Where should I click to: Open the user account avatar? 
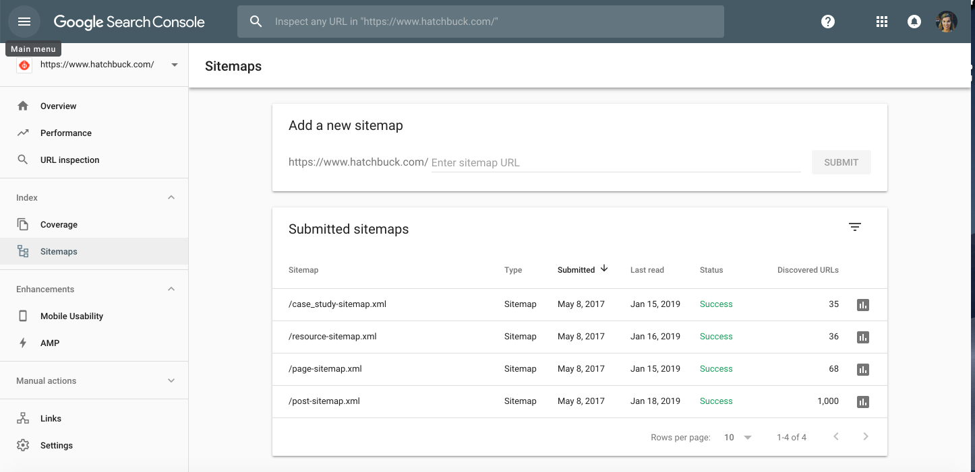click(x=947, y=22)
